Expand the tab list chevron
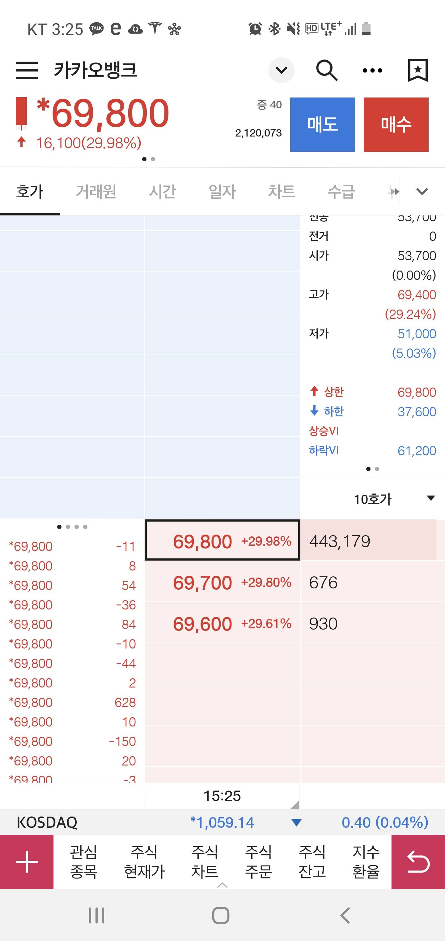 (422, 191)
